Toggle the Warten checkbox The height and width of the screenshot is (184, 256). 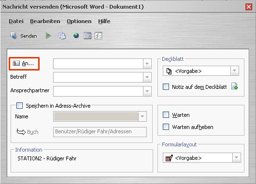(x=166, y=115)
